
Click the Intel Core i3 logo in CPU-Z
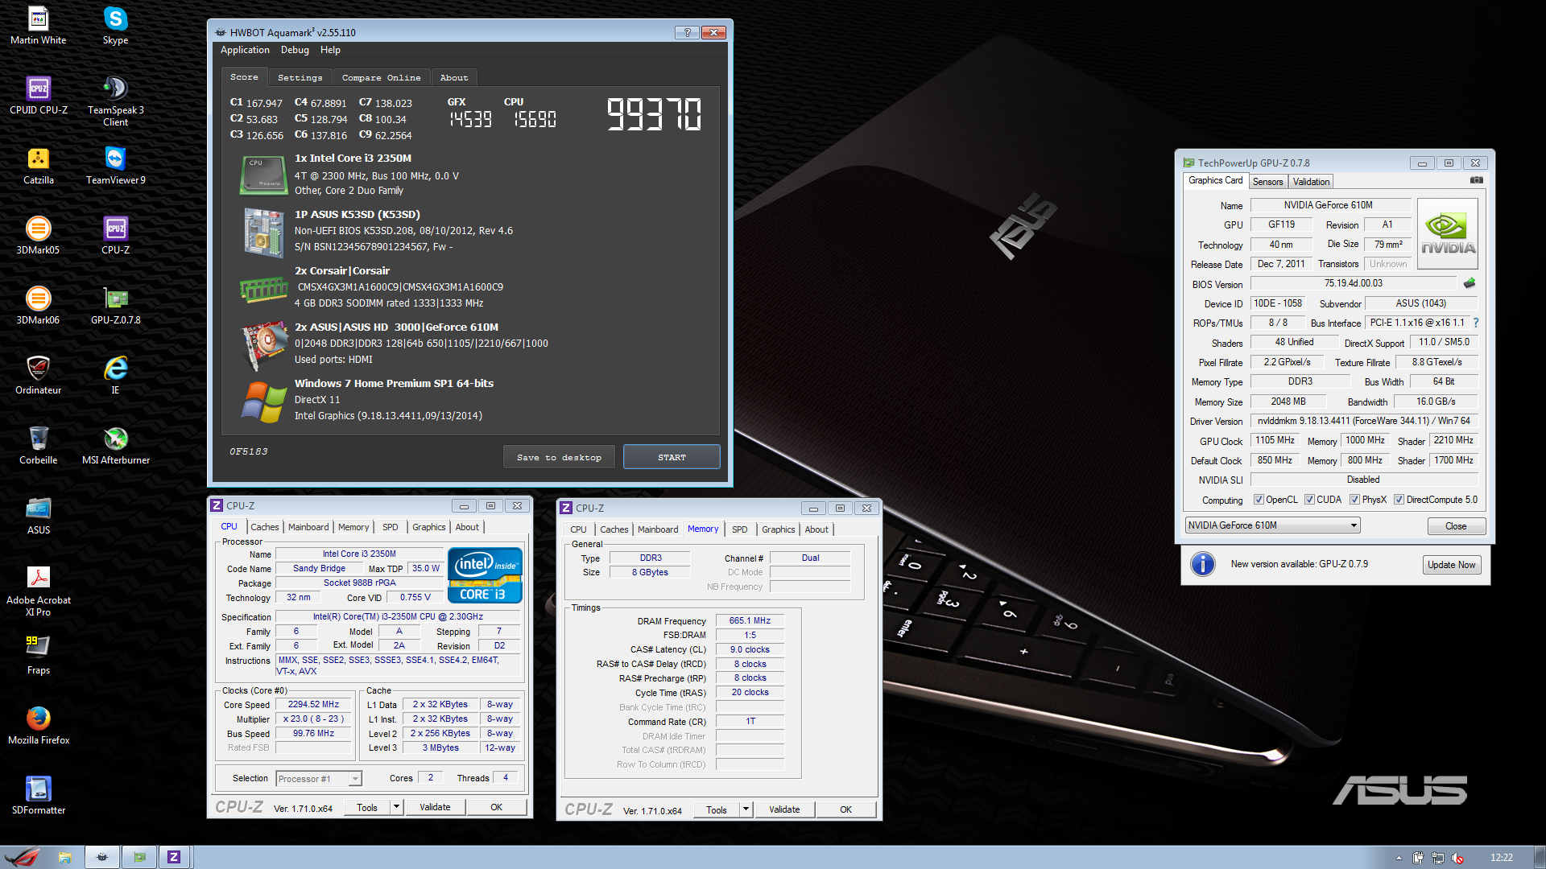click(485, 575)
